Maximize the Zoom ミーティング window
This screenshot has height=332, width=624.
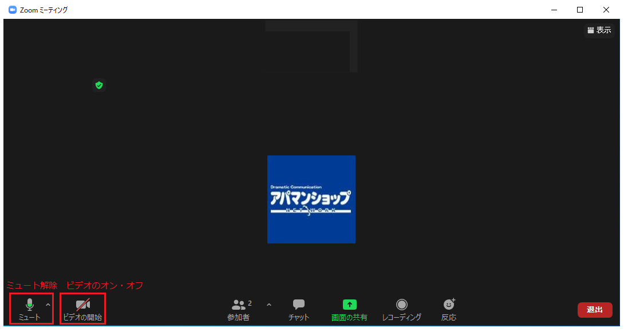pos(580,10)
